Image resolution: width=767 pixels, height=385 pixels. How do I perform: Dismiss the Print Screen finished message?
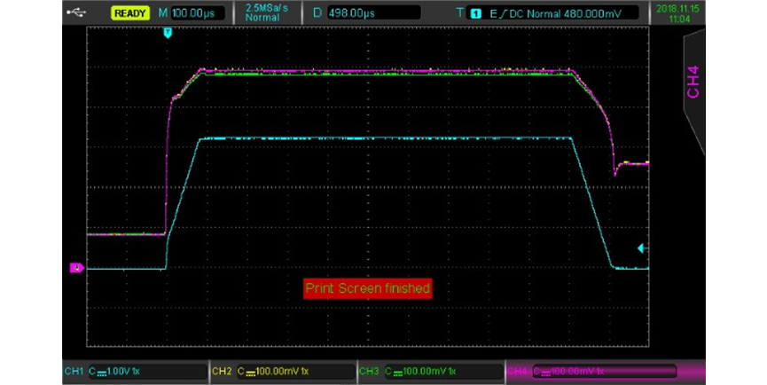click(x=368, y=288)
